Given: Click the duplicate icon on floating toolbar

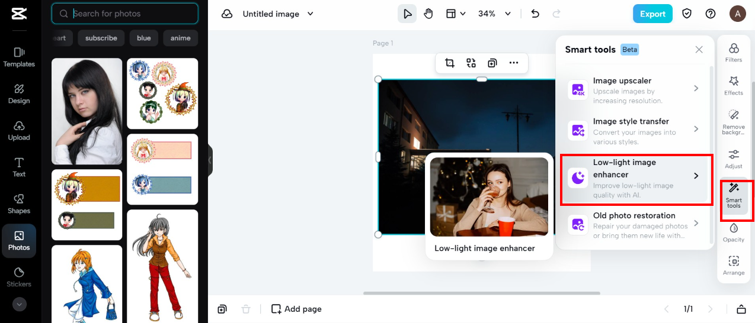Looking at the screenshot, I should 492,63.
